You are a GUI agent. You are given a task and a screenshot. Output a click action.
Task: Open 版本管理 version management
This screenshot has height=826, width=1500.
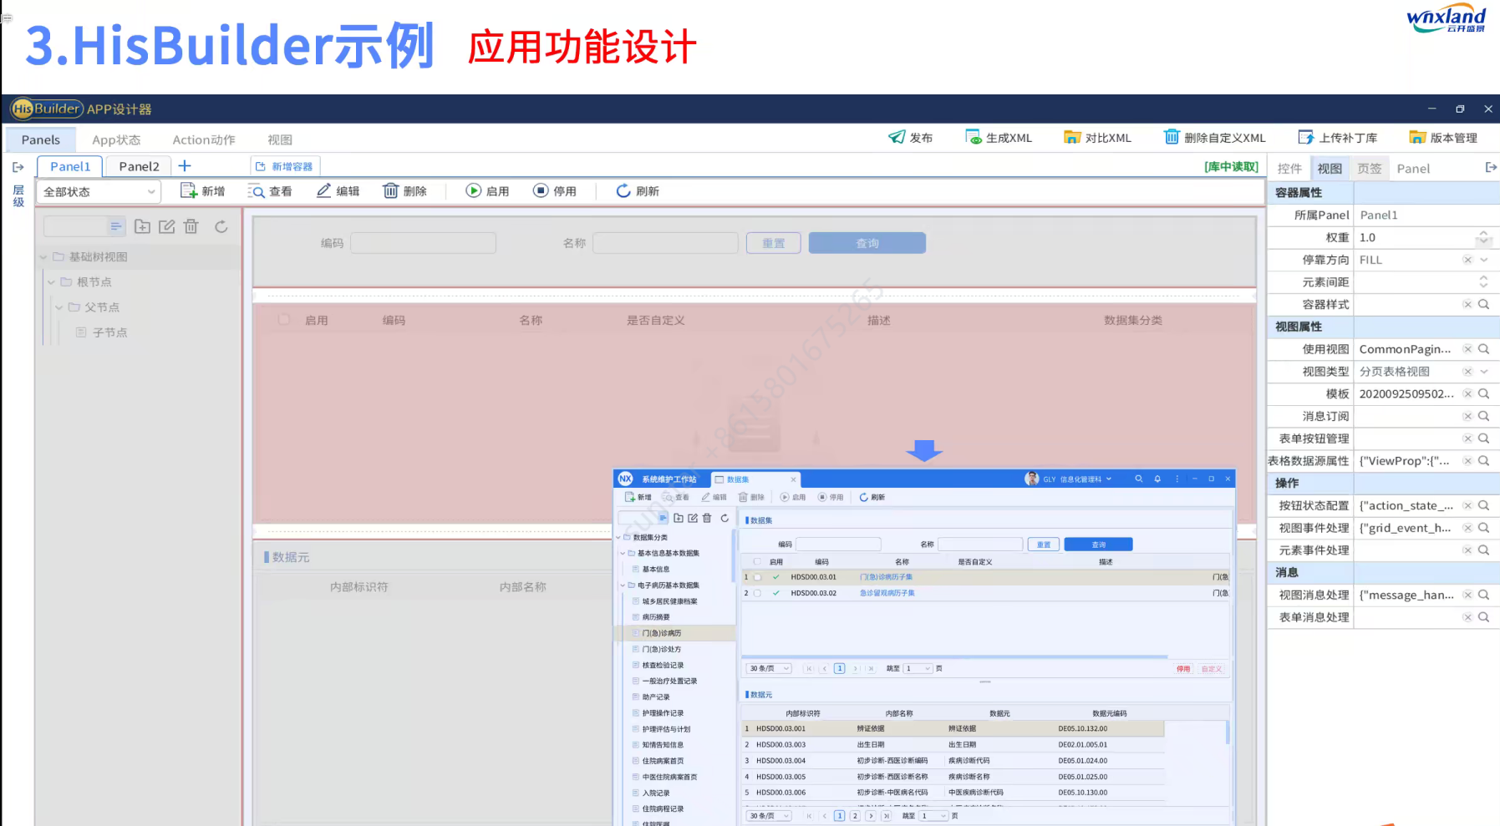click(1443, 137)
